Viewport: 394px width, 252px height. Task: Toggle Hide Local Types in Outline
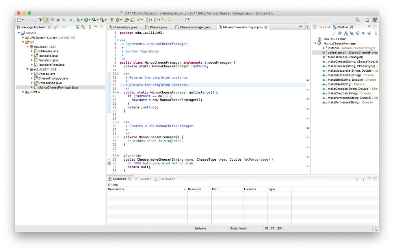click(x=370, y=33)
